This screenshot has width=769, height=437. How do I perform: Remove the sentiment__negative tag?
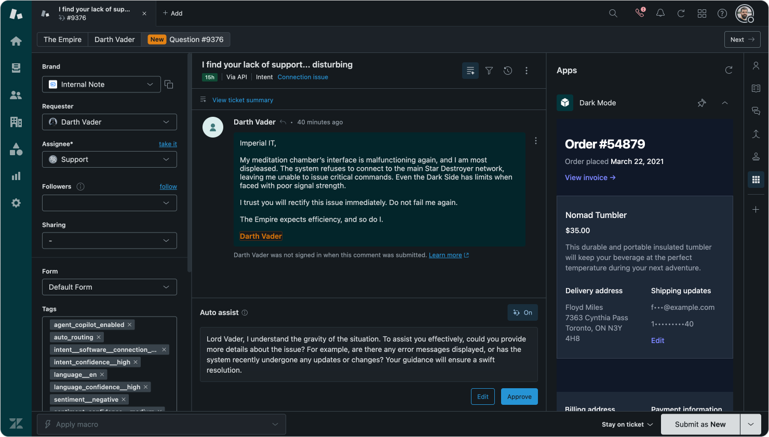pos(124,400)
